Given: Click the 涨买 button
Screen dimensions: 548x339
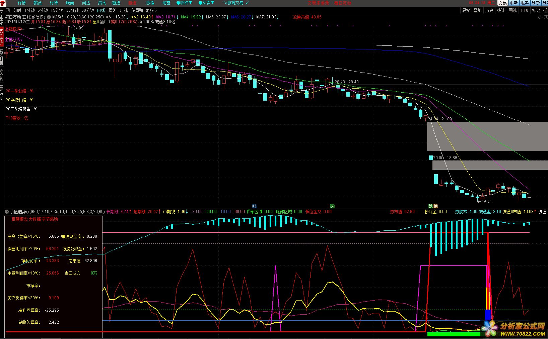Looking at the screenshot, I should click(525, 3).
